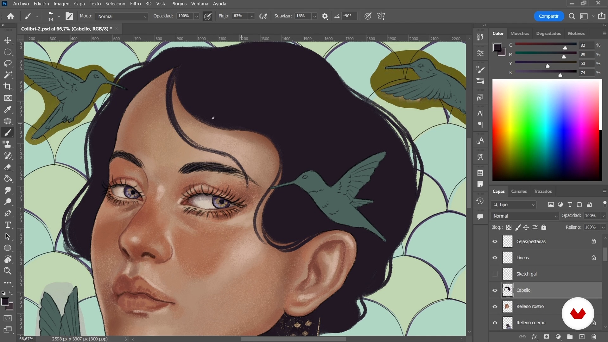This screenshot has width=608, height=342.
Task: Delete layer with the trash icon
Action: [x=594, y=337]
